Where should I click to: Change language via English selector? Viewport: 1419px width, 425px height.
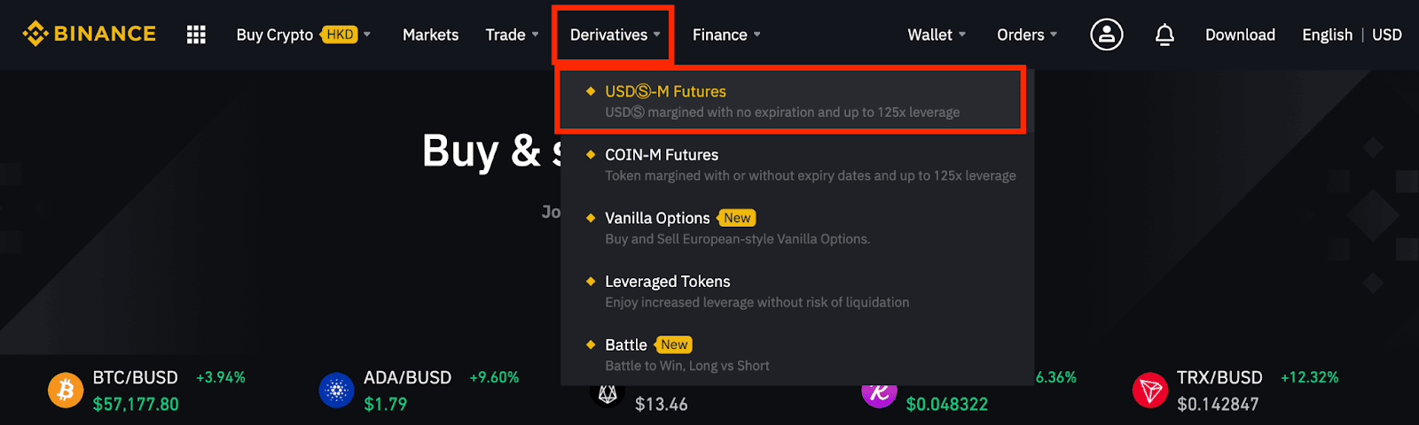point(1327,35)
